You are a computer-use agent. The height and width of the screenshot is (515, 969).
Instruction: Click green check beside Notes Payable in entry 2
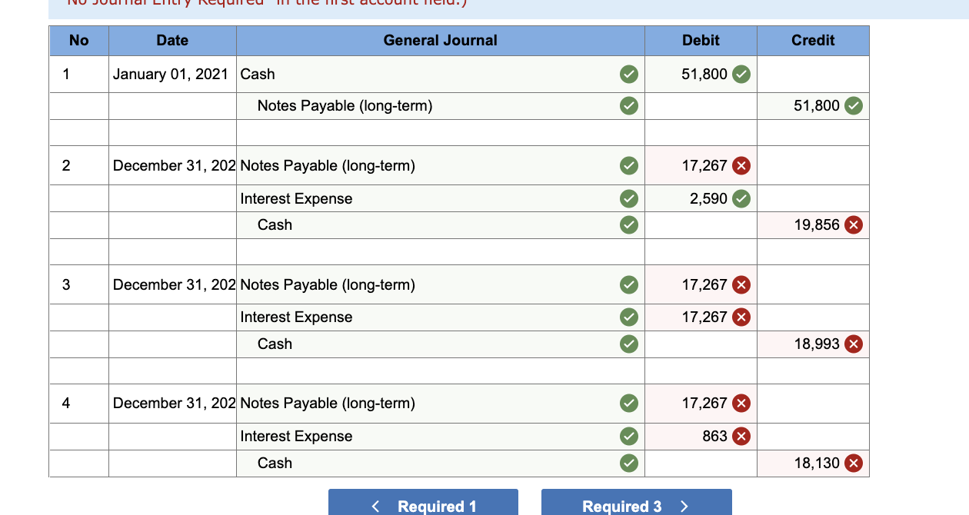(629, 166)
